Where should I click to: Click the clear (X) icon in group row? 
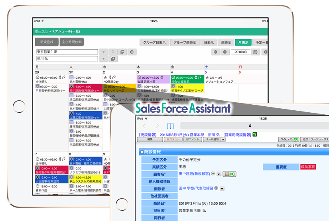132,52
